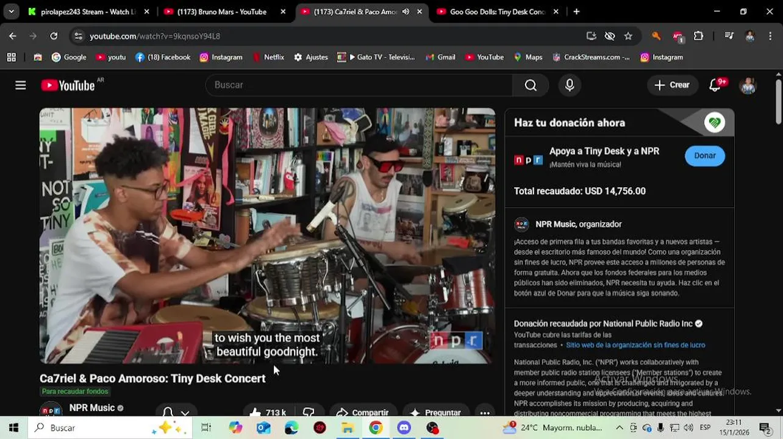Open the Maps bookmark
The width and height of the screenshot is (783, 439).
(528, 57)
